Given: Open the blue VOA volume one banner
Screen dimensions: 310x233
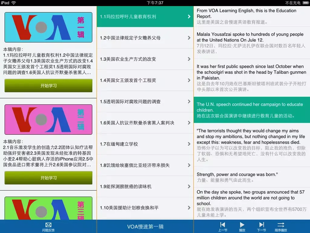Looking at the screenshot, I should (48, 27).
